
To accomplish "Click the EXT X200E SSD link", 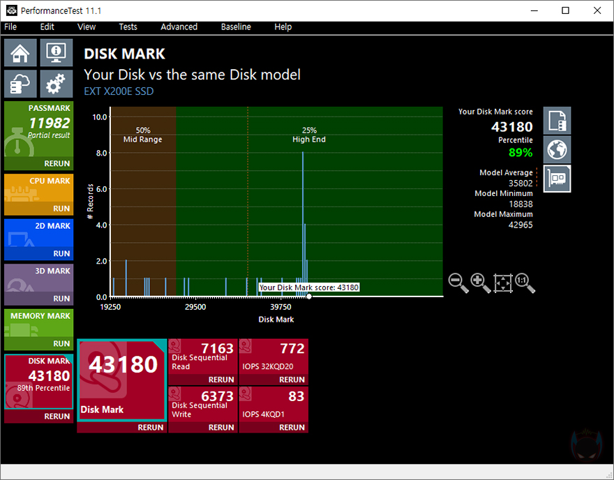I will click(x=119, y=91).
